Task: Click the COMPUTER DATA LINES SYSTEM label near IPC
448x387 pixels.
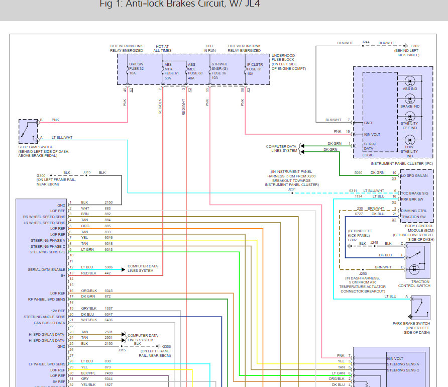Action: 281,148
